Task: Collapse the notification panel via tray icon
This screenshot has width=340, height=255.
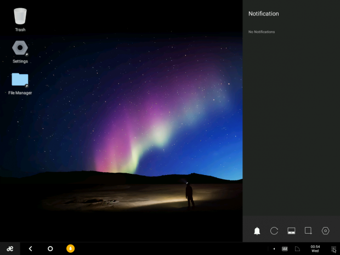Action: tap(333, 249)
